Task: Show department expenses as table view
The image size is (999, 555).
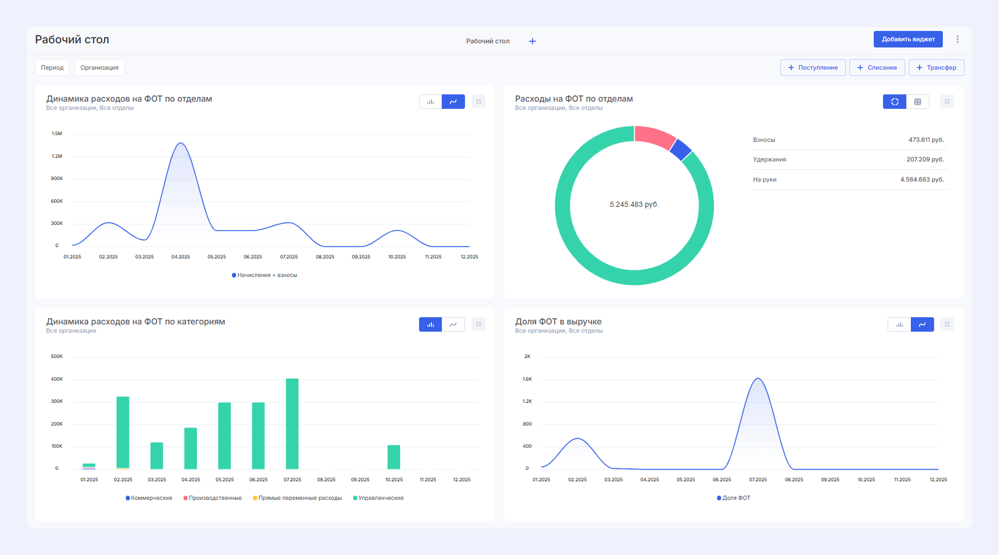Action: [x=918, y=102]
